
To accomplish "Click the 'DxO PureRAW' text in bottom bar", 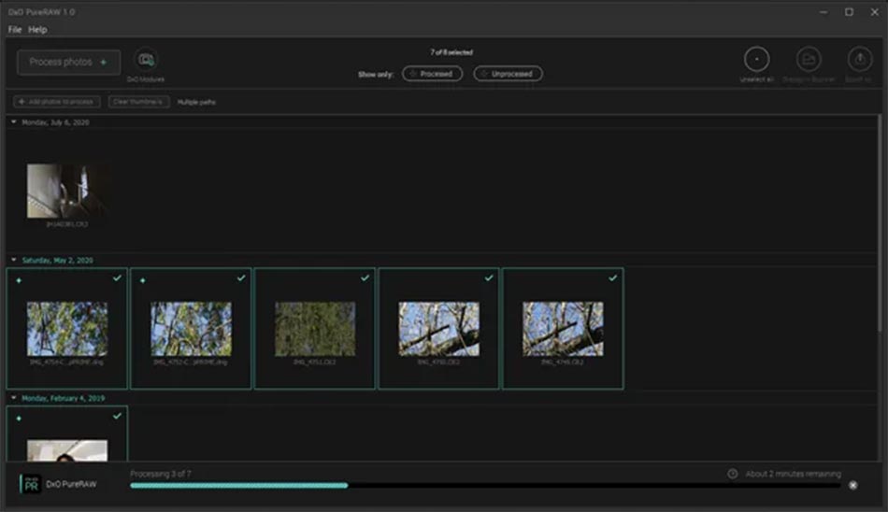I will click(71, 484).
